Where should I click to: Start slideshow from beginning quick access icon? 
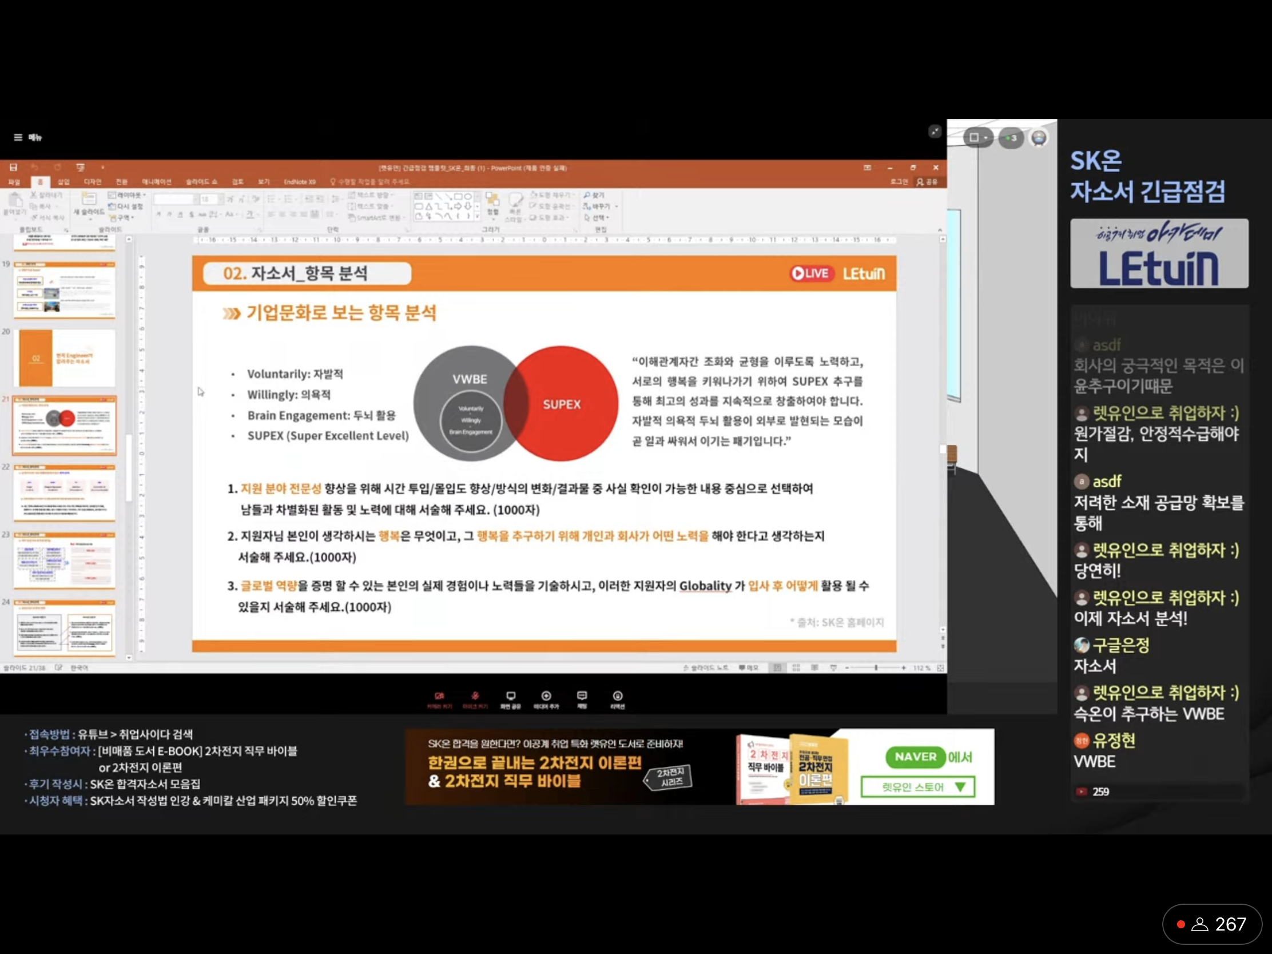[80, 168]
